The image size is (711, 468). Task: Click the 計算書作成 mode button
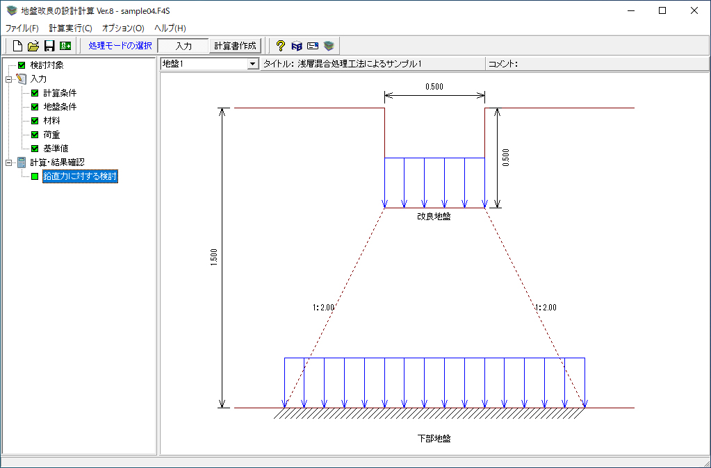coord(236,46)
